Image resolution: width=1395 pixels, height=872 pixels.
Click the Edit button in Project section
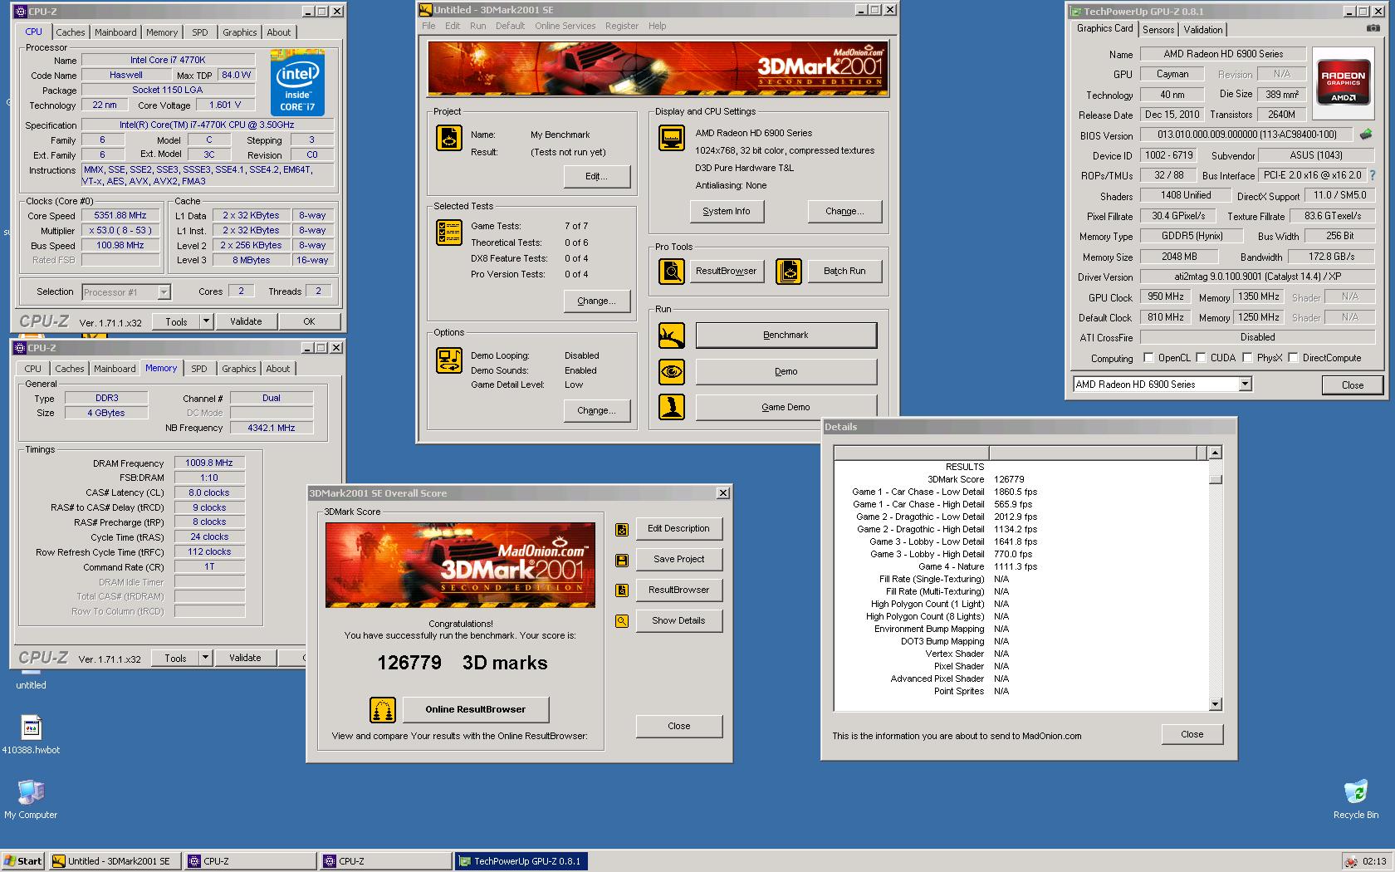coord(596,176)
